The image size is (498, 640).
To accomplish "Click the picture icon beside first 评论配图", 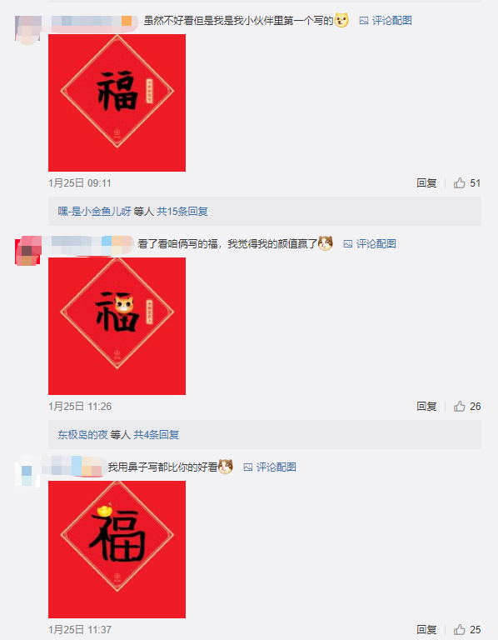I will click(x=363, y=20).
